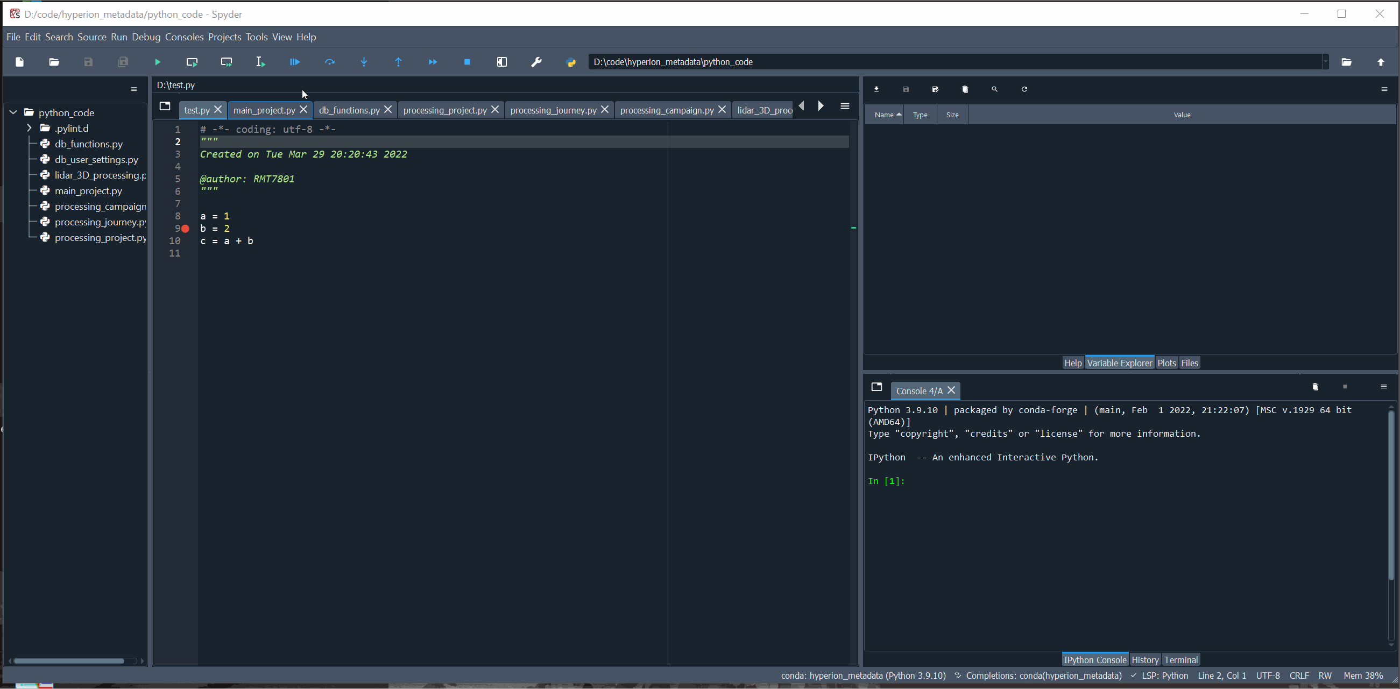1400x689 pixels.
Task: Debug the current file
Action: click(294, 62)
